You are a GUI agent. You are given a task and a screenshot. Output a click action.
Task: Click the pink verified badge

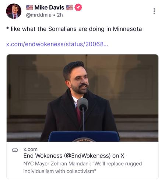point(78,7)
